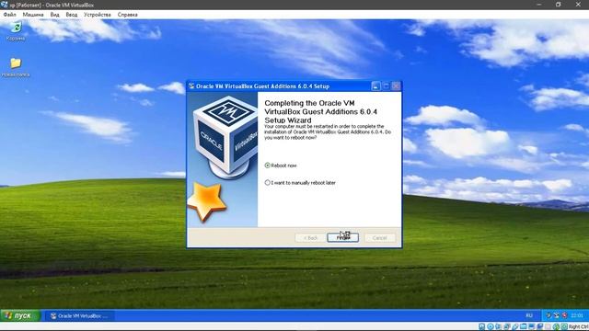Click the VirtualBox Guest Additions tray icon
Screen dimensions: 589x331
pyautogui.click(x=557, y=315)
